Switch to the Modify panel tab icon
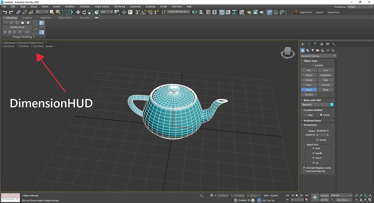 coord(309,44)
